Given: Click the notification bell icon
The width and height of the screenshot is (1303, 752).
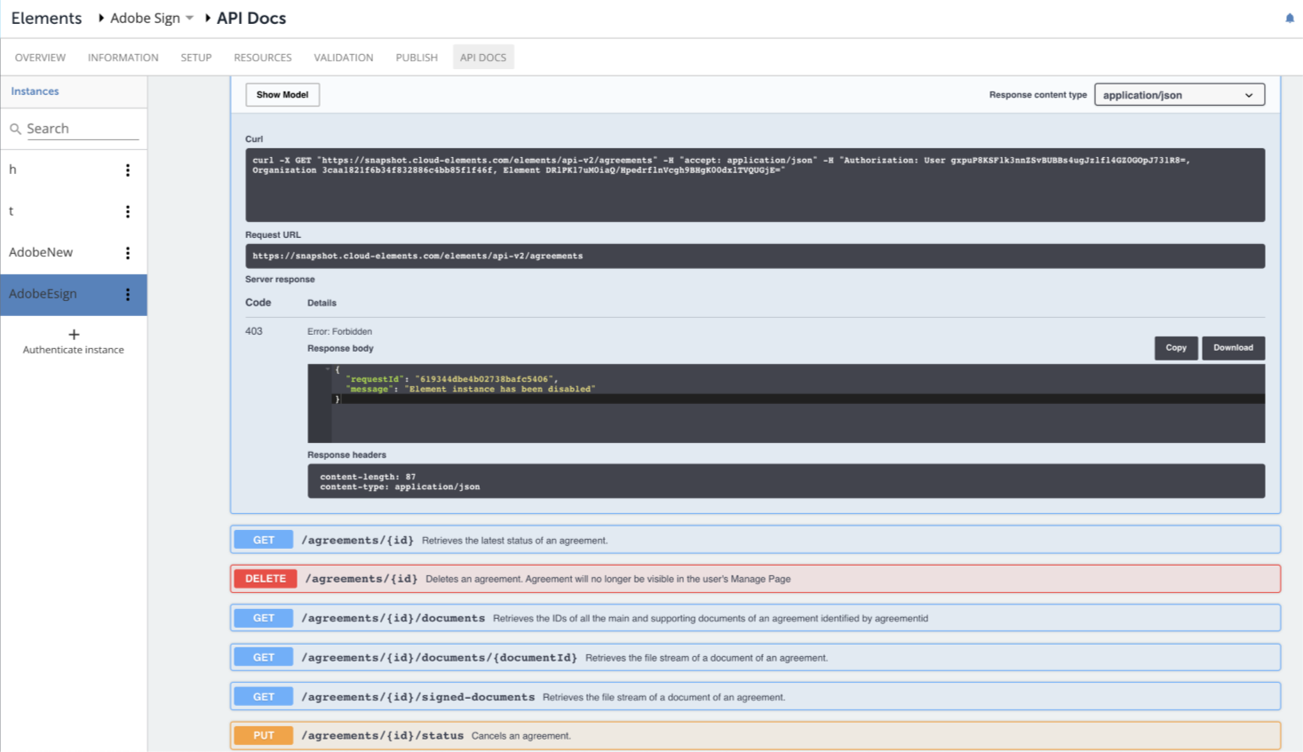Looking at the screenshot, I should click(x=1290, y=18).
